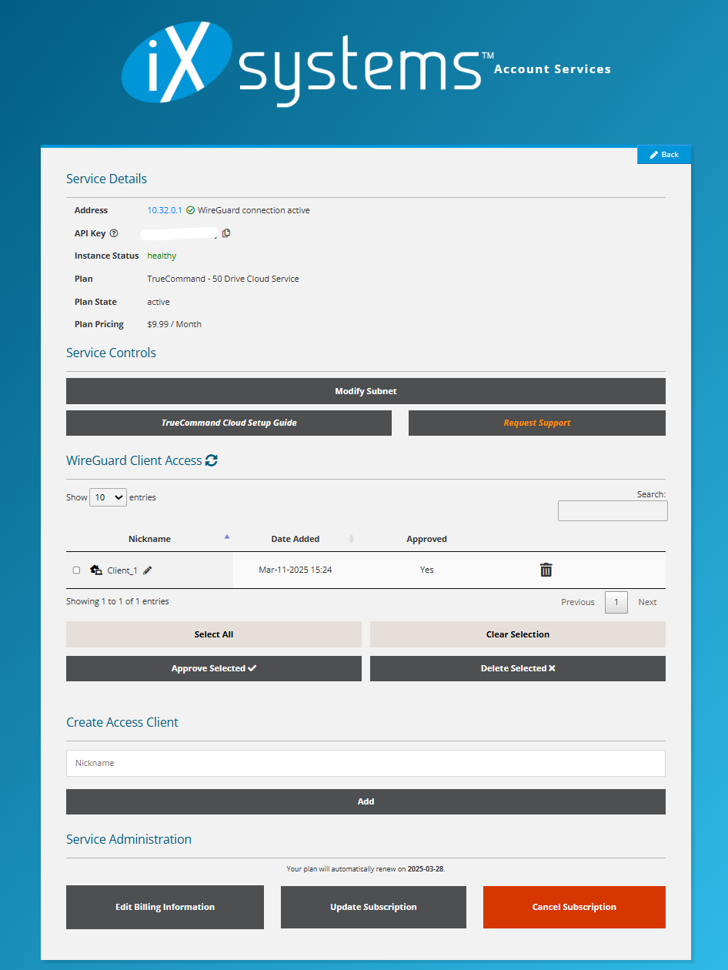
Task: Cancel the subscription
Action: (x=573, y=907)
